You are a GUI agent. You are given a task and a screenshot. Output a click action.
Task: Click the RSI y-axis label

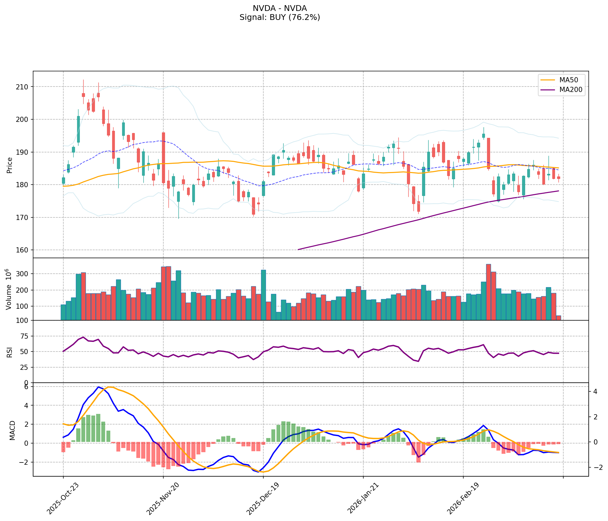tap(10, 352)
